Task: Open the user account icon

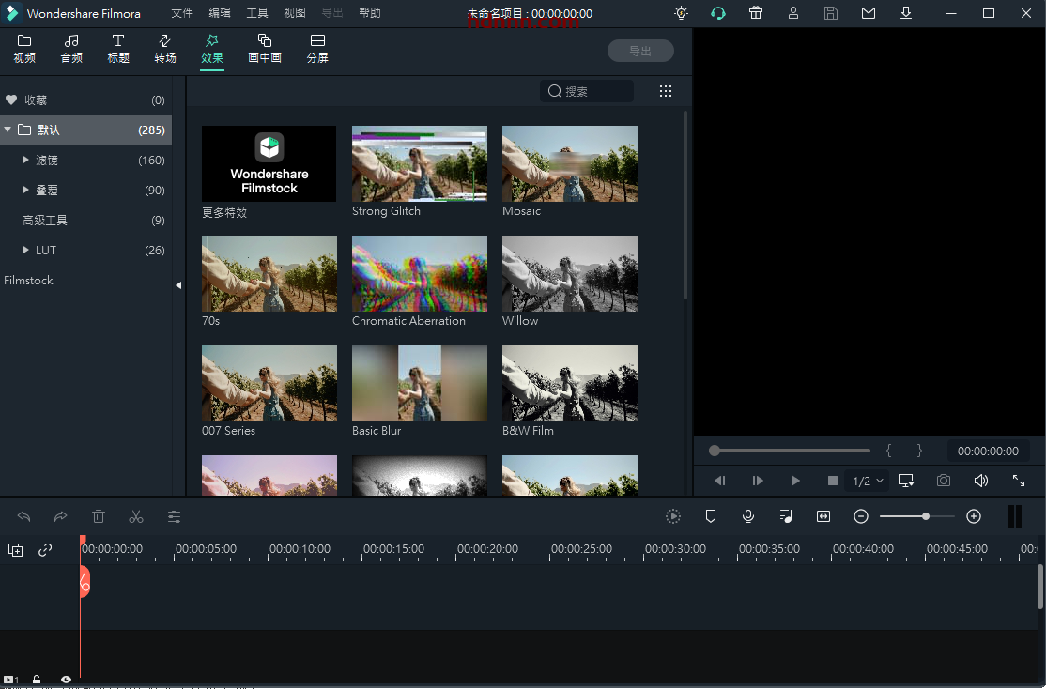Action: pyautogui.click(x=793, y=13)
